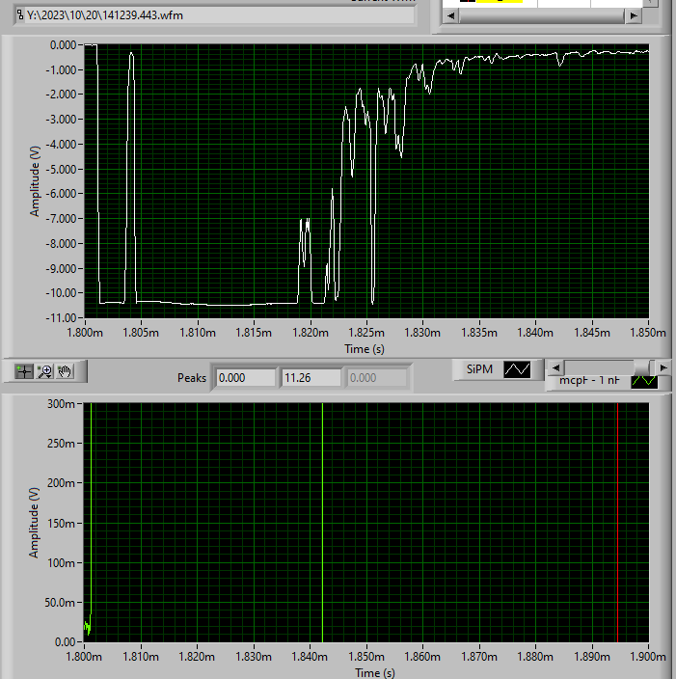
Task: Click left arrow of cursor table scrollbar
Action: click(x=450, y=16)
